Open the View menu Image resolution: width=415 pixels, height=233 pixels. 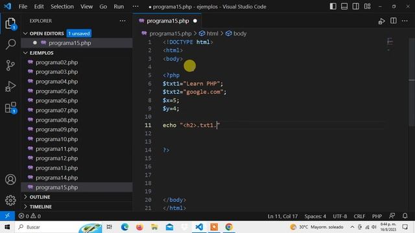[86, 6]
